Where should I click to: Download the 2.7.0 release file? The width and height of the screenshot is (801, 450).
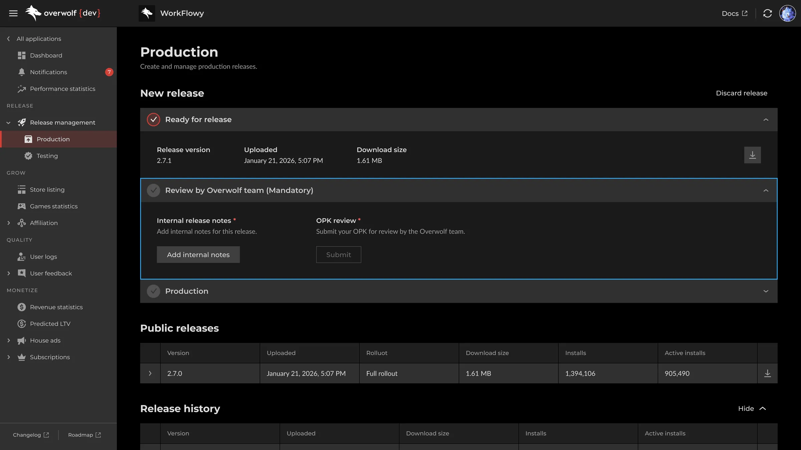pos(767,373)
